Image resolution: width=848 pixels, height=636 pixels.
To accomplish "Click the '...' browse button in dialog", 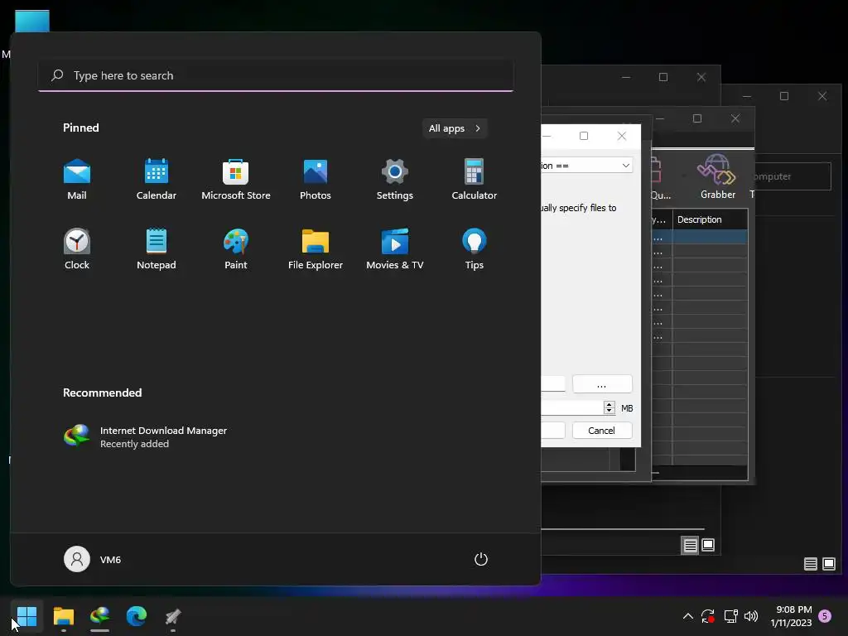I will (x=602, y=384).
